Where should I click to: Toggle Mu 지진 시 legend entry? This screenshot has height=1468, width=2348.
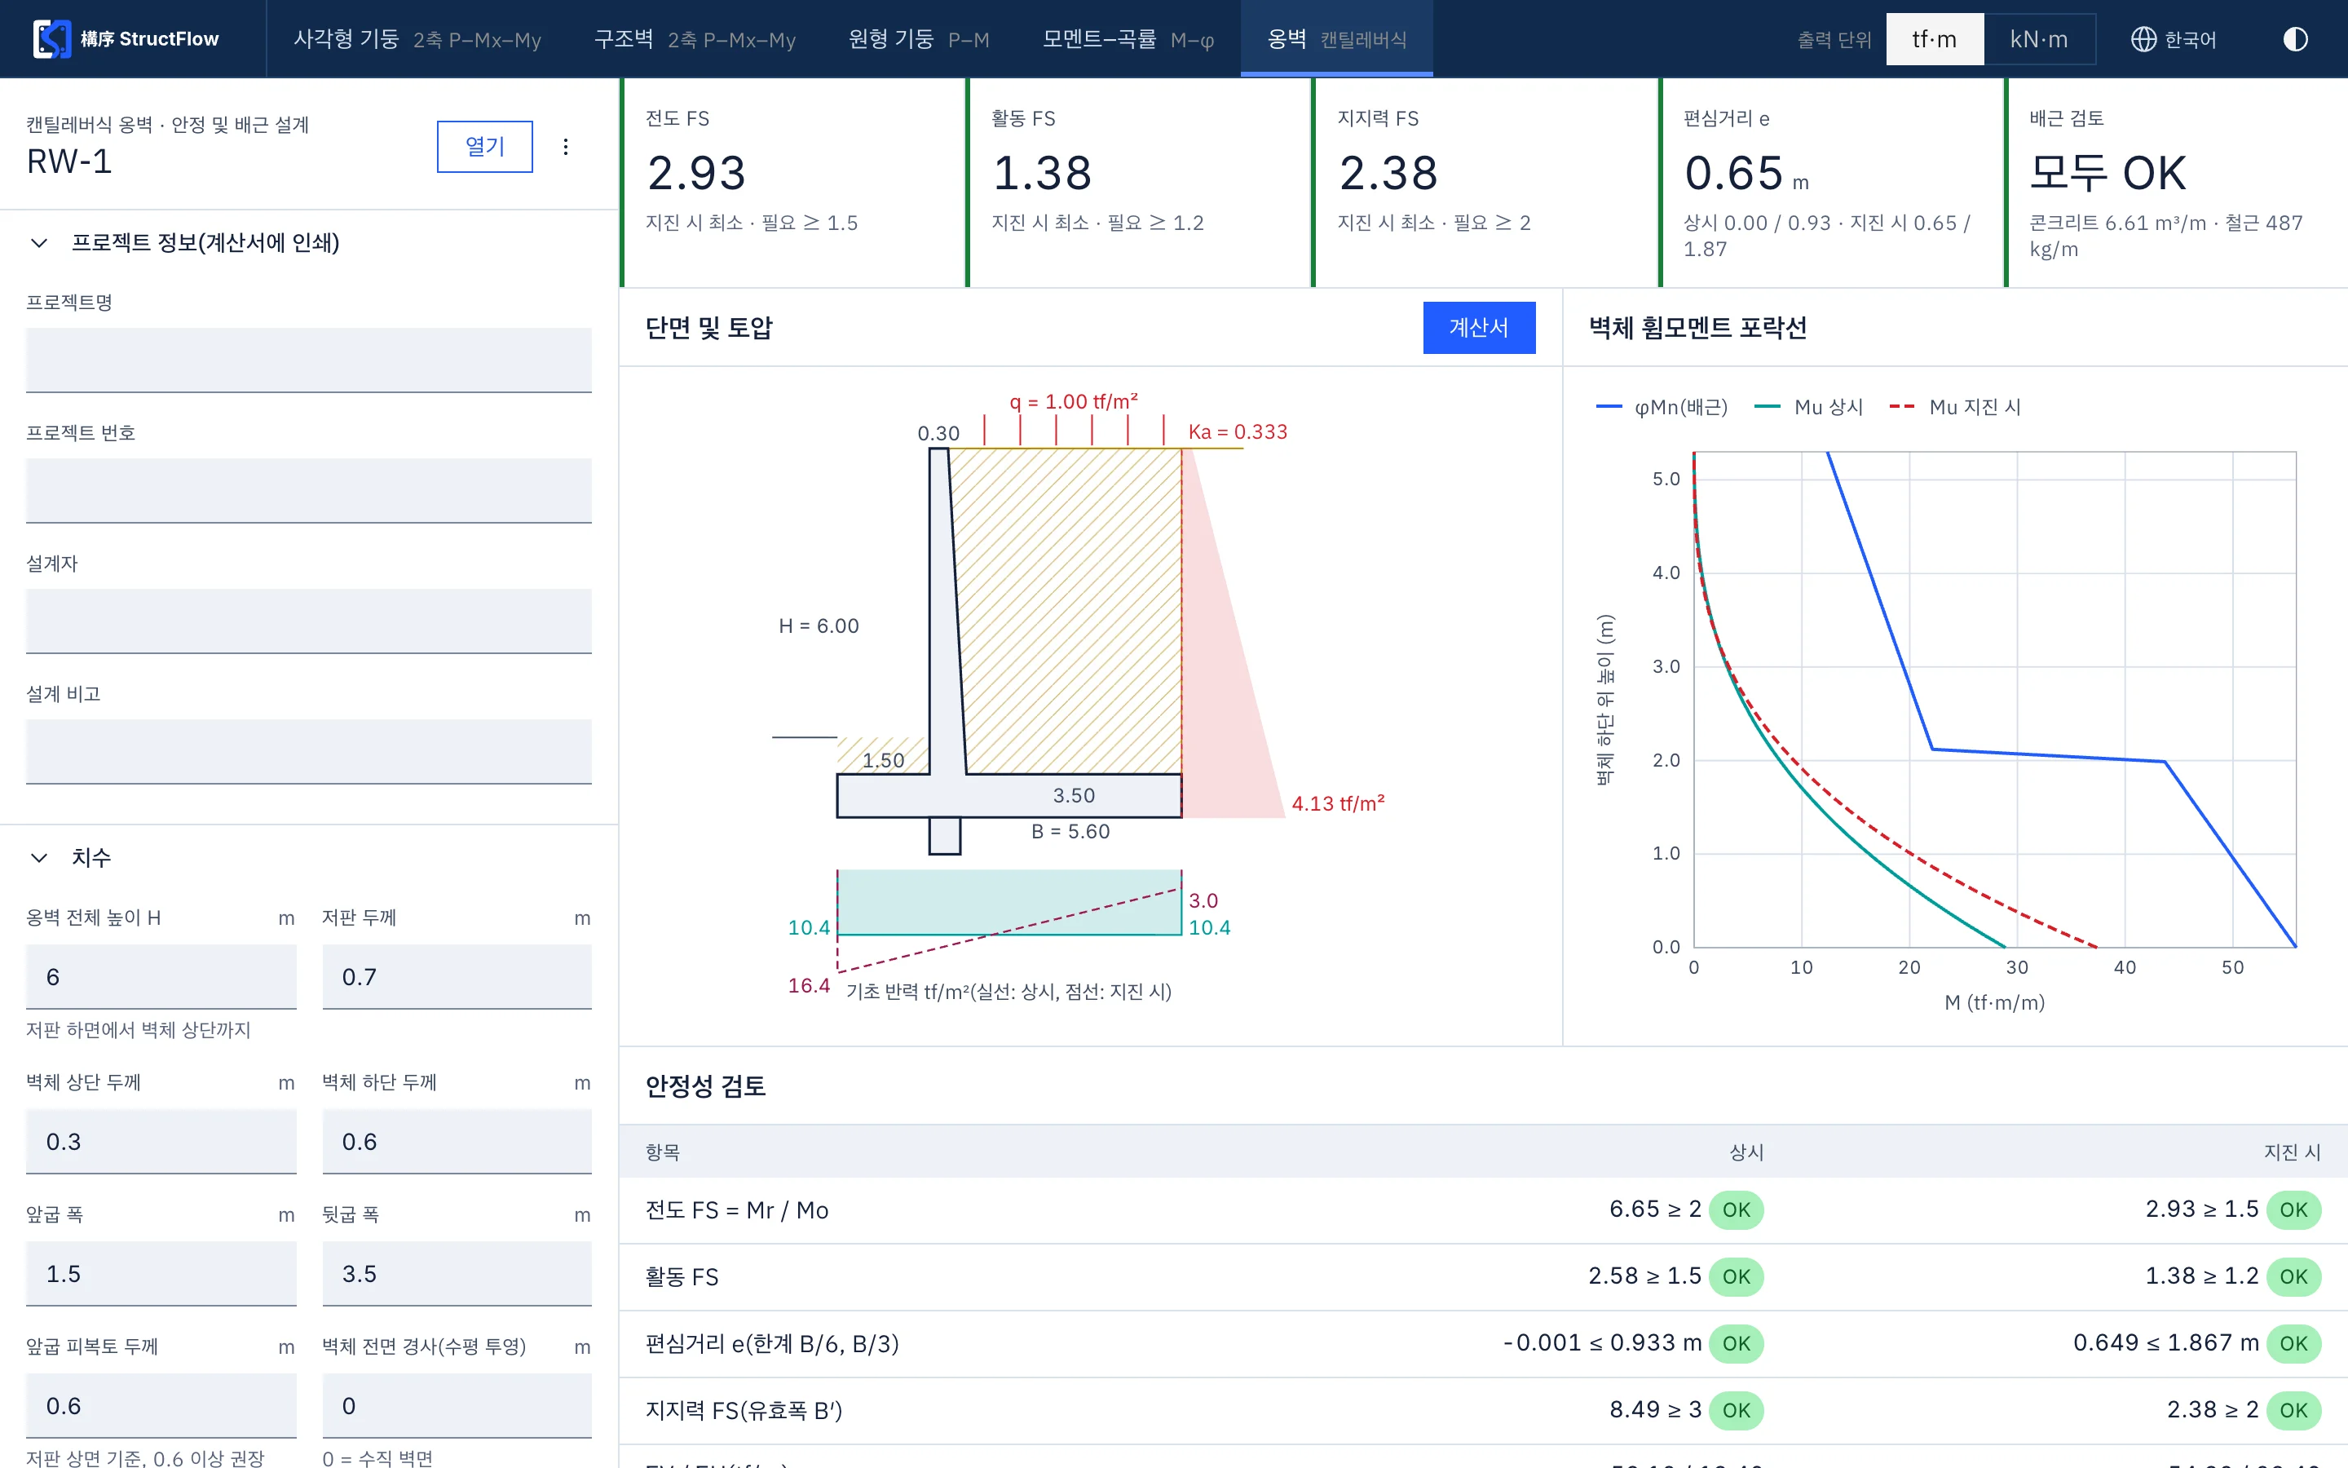click(1955, 407)
